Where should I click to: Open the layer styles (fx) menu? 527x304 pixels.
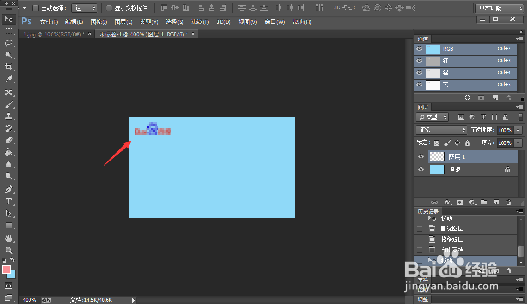point(447,202)
